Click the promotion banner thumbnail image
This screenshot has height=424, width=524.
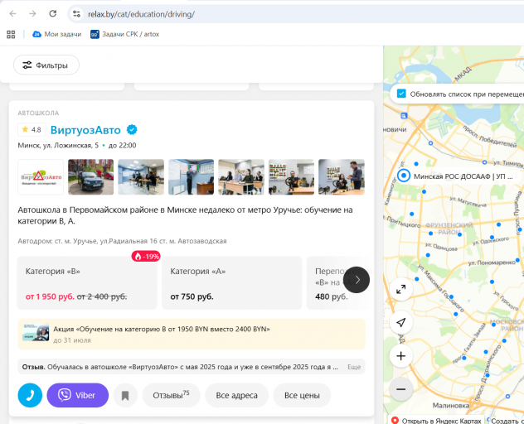pyautogui.click(x=36, y=333)
